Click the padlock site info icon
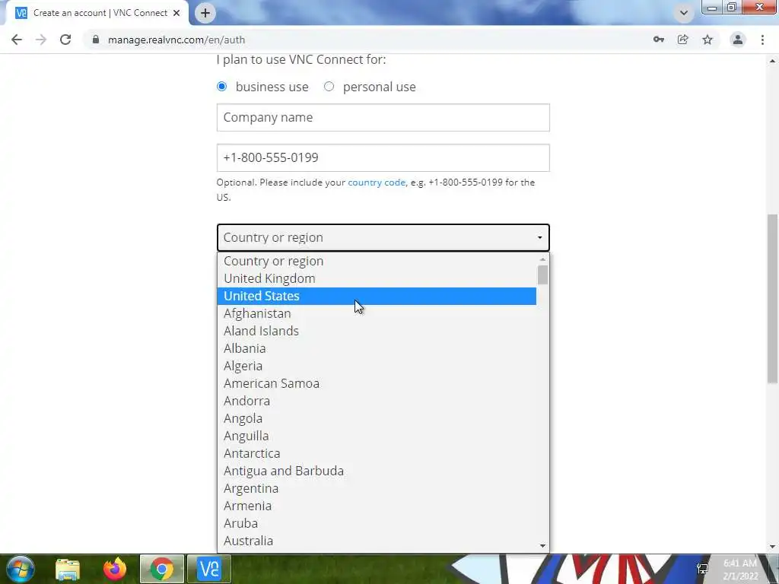Viewport: 779px width, 584px height. 96,40
